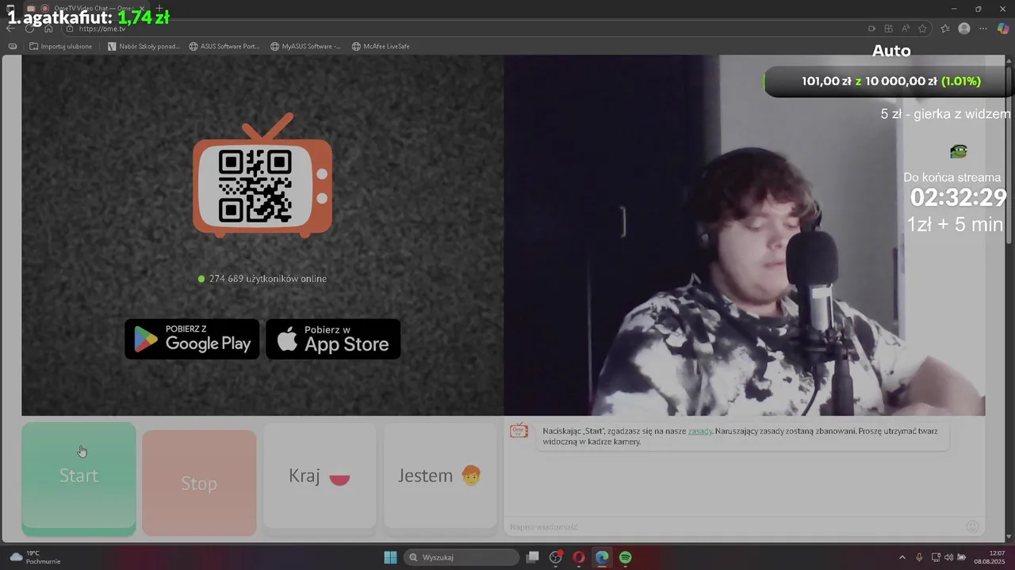1015x570 pixels.
Task: Open Task View on taskbar
Action: coord(533,557)
